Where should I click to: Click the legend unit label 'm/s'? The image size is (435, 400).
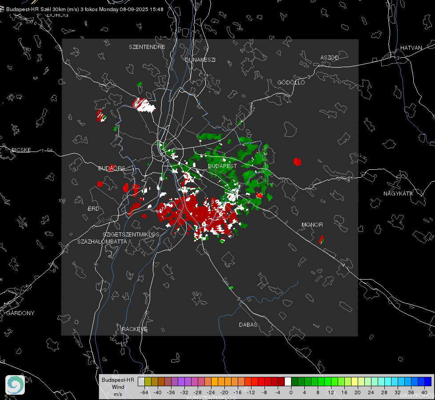[118, 394]
